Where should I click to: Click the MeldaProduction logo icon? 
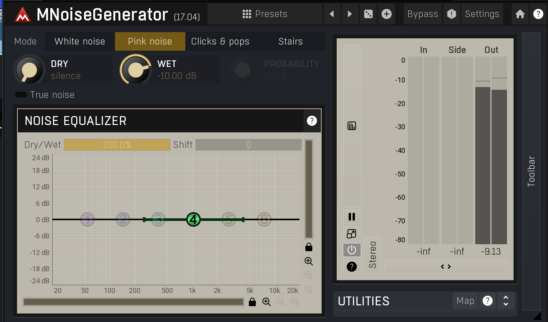22,15
